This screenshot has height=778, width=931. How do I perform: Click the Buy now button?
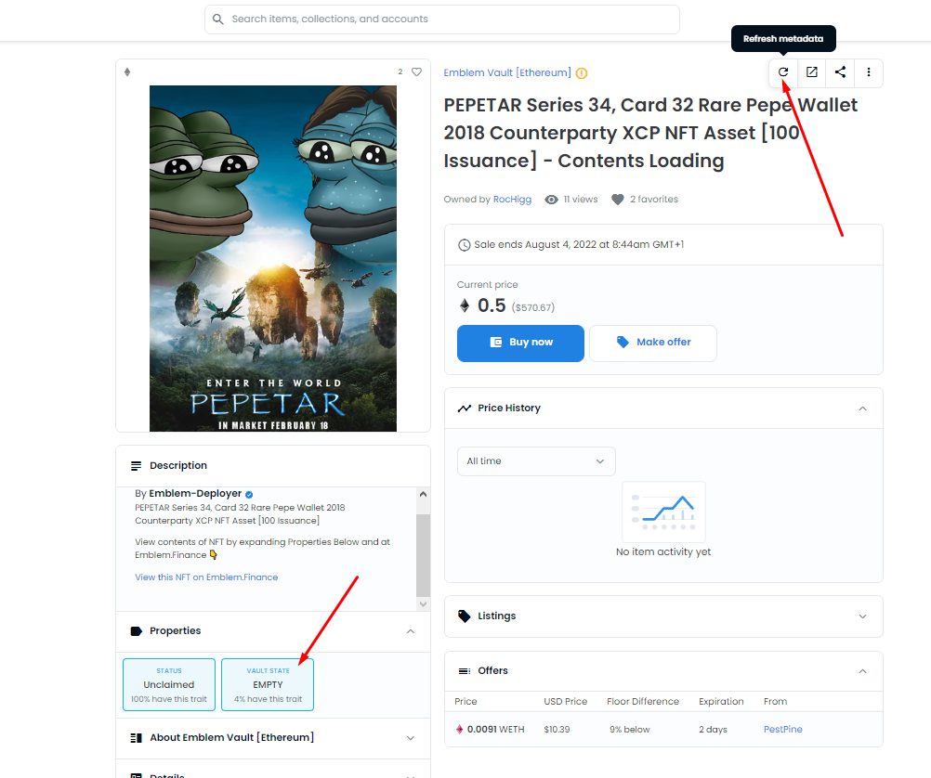pyautogui.click(x=520, y=343)
